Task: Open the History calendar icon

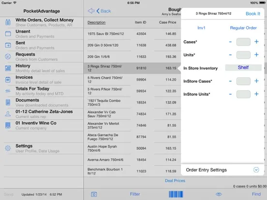Action: (x=8, y=68)
